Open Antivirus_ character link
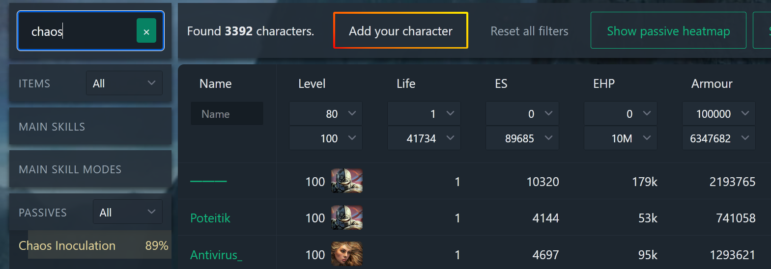Viewport: 771px width, 269px height. point(216,255)
